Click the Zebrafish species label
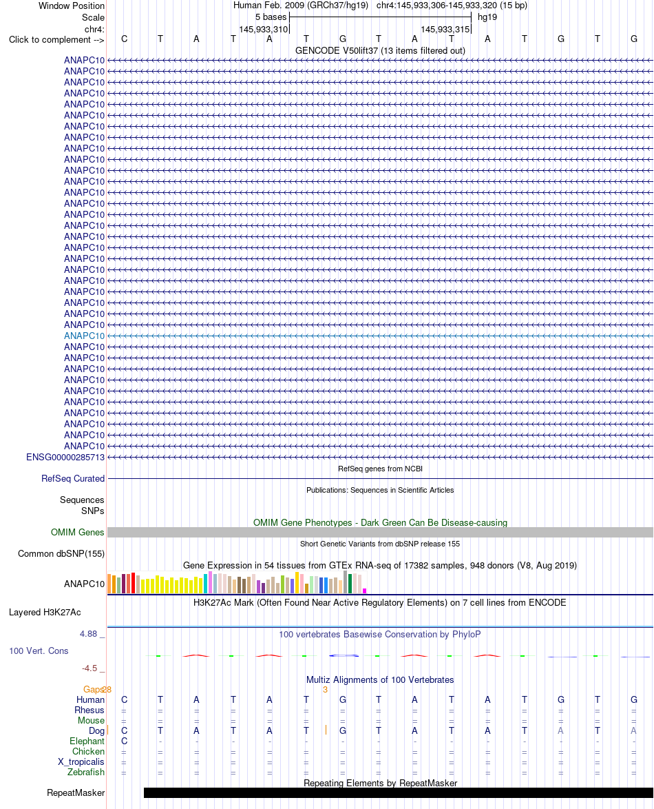Viewport: 654px width, 809px height. 85,772
